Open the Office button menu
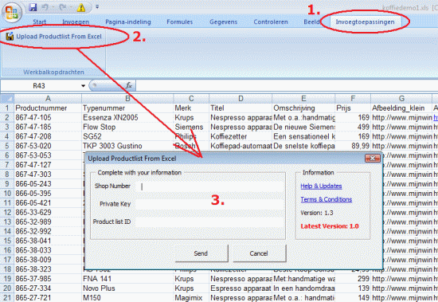 [12, 12]
